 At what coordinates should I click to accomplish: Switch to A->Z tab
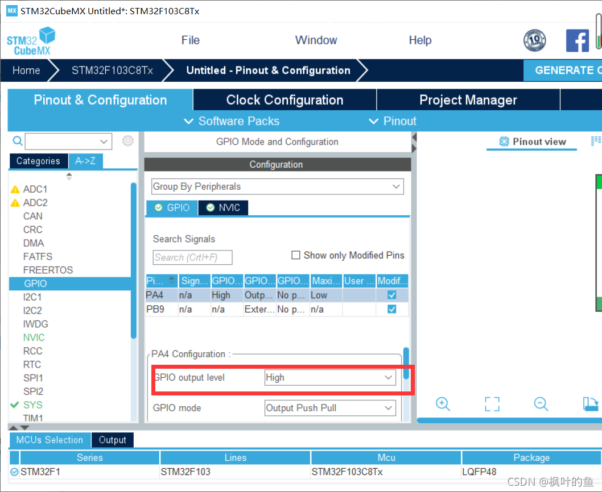click(85, 161)
